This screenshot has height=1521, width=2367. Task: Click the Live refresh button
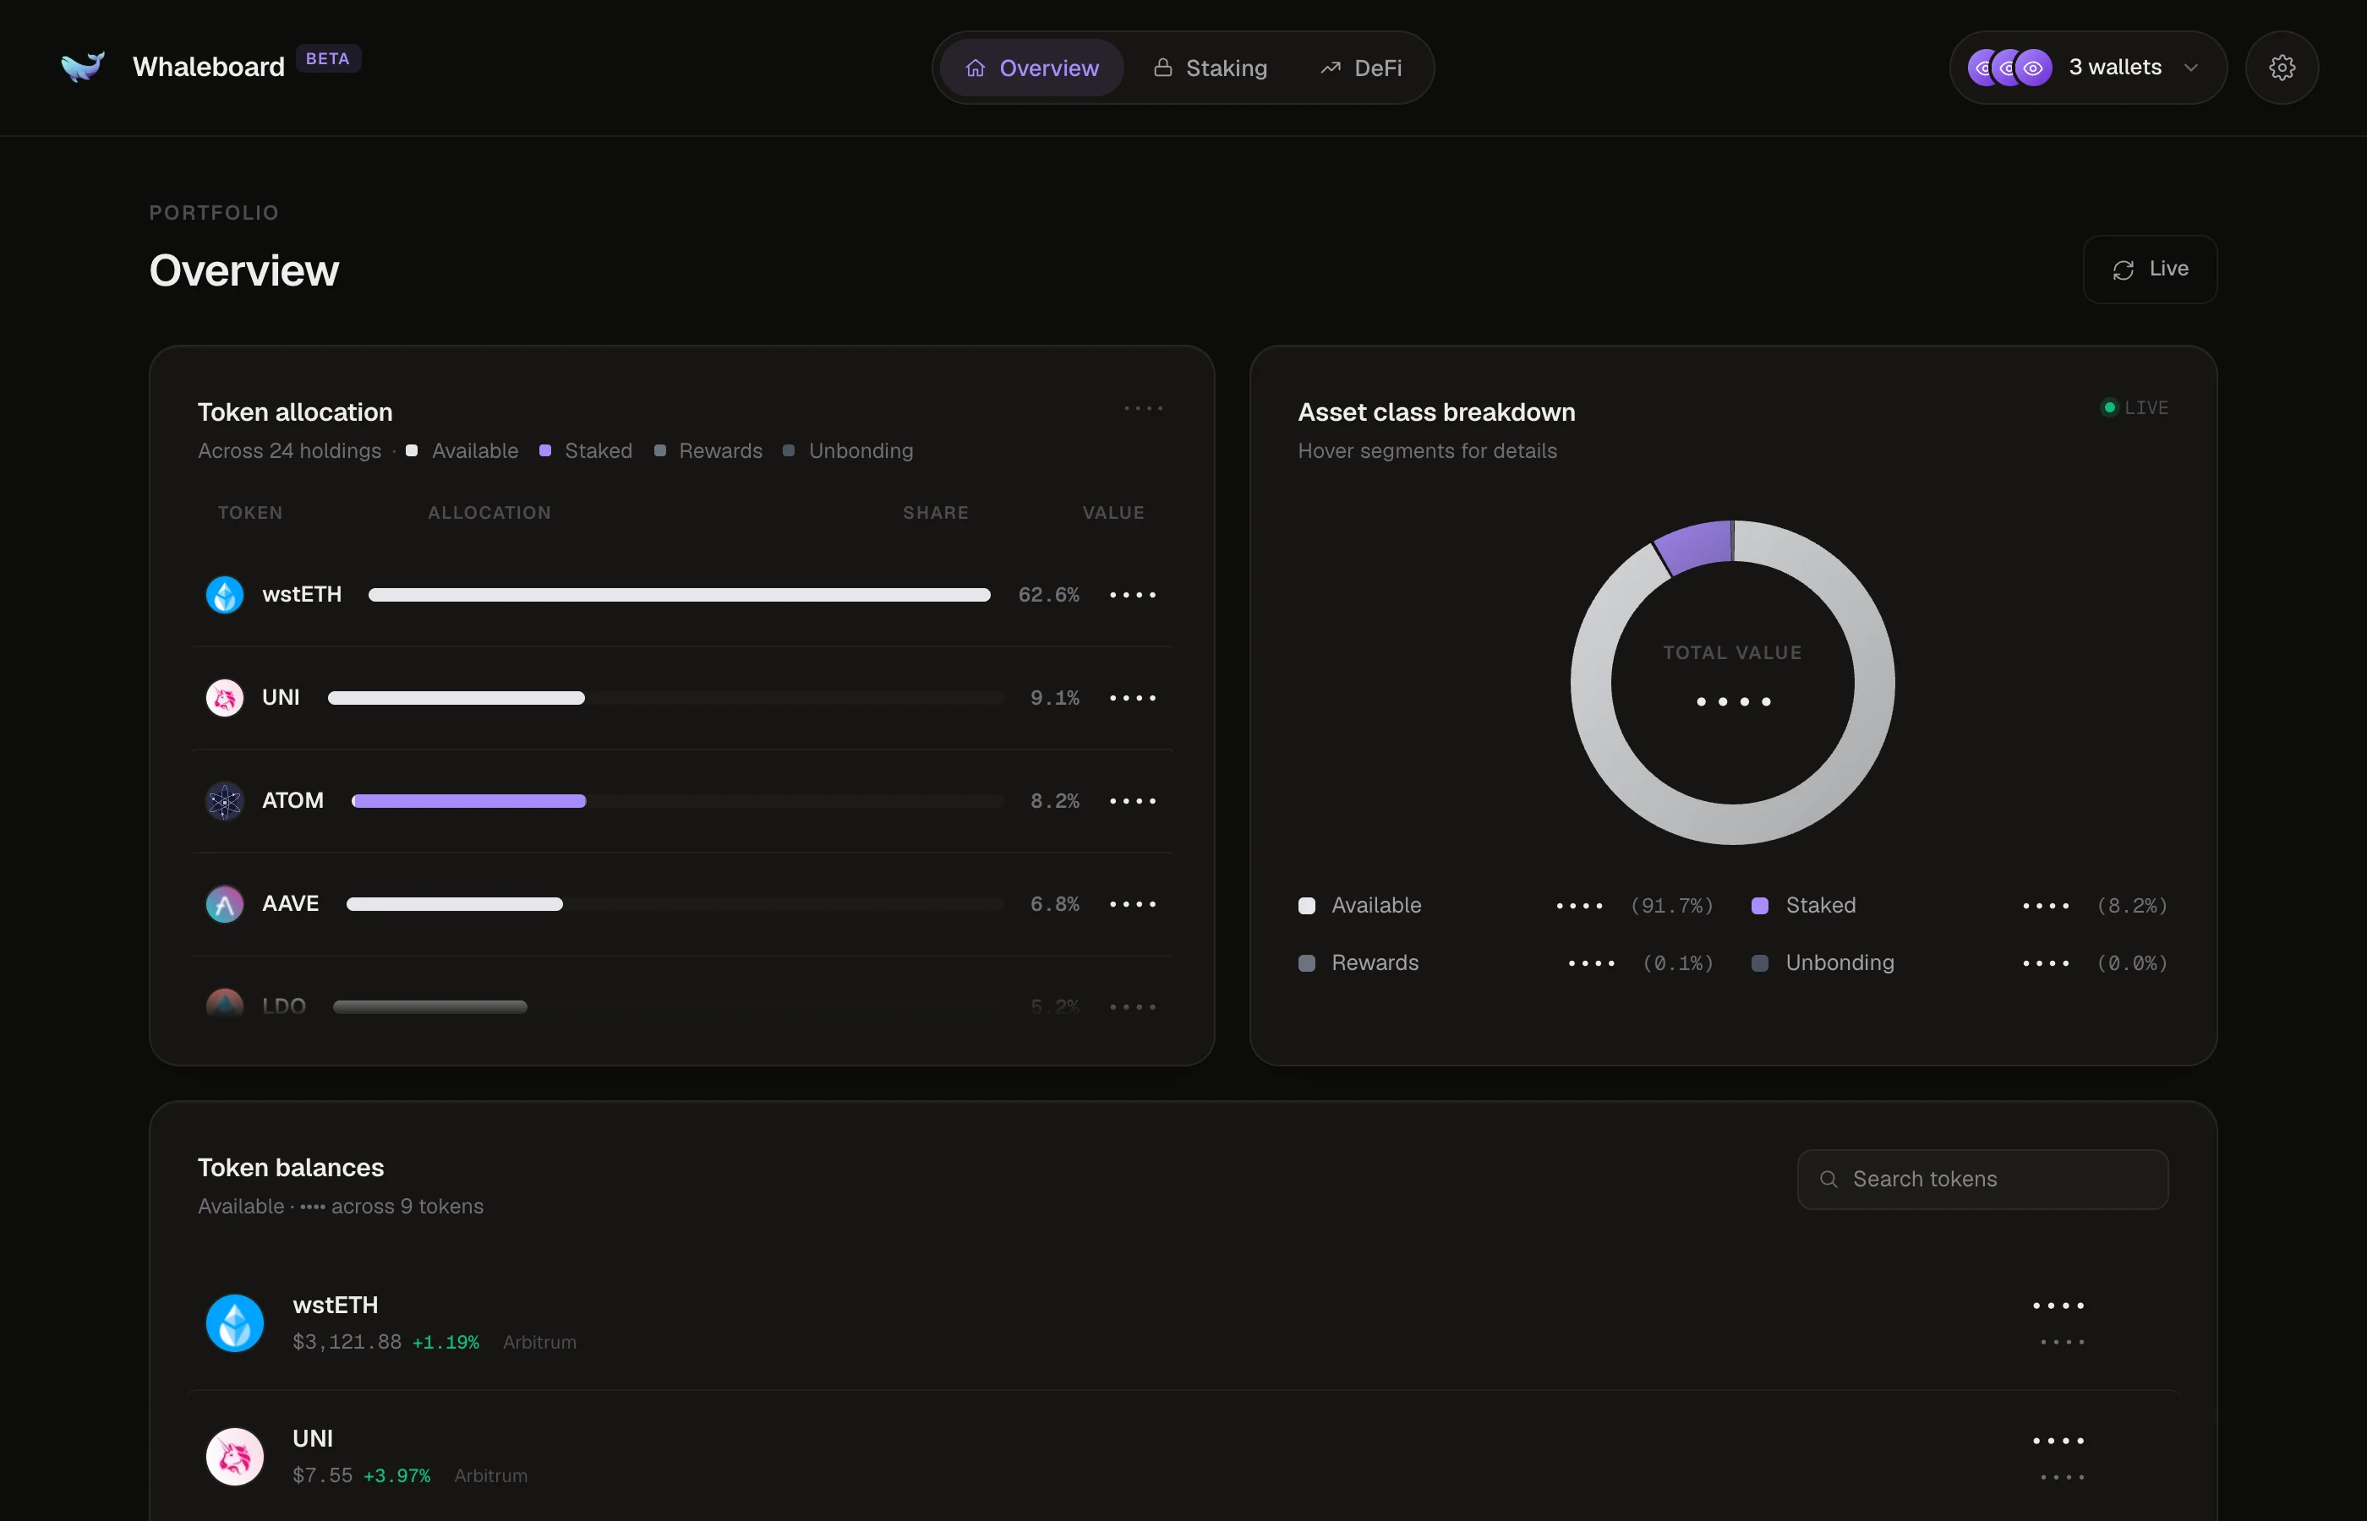coord(2150,270)
